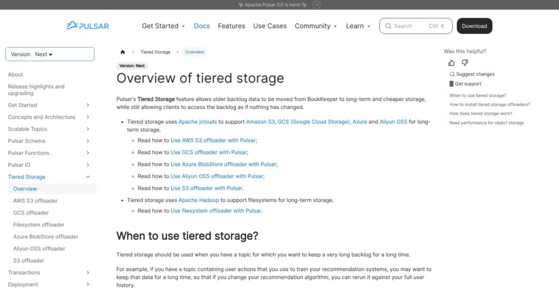Screen dimensions: 559x288
Task: Click the Download button
Action: (474, 26)
